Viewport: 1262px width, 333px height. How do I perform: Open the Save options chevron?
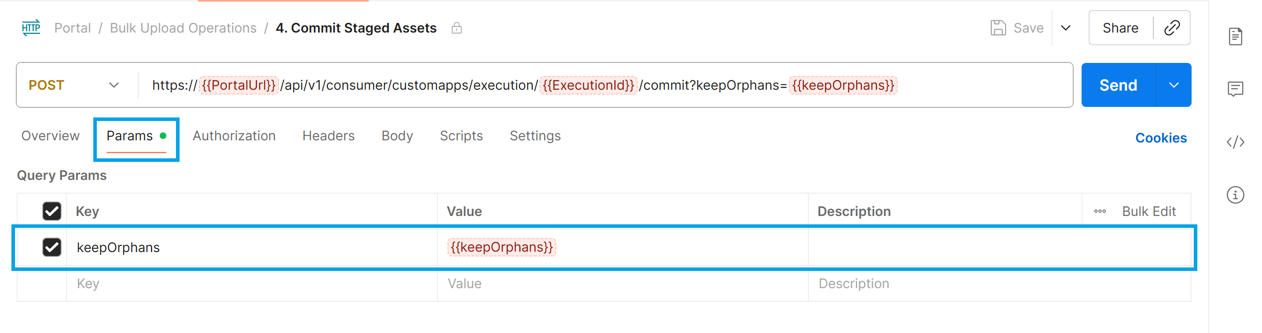tap(1066, 28)
